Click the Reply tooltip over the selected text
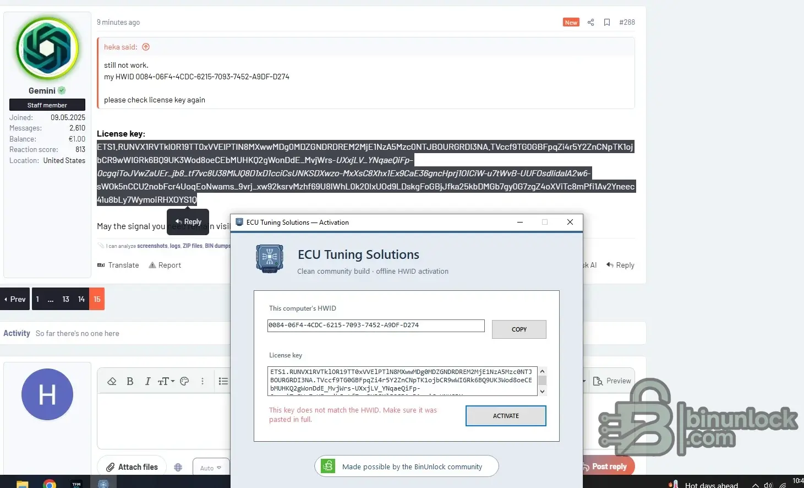The width and height of the screenshot is (804, 488). (x=188, y=221)
